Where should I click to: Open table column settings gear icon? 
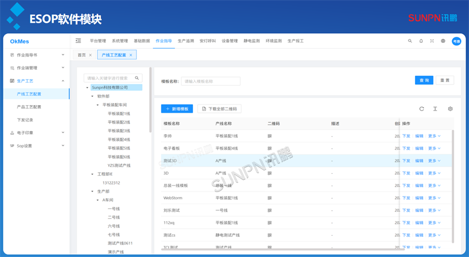[x=450, y=109]
